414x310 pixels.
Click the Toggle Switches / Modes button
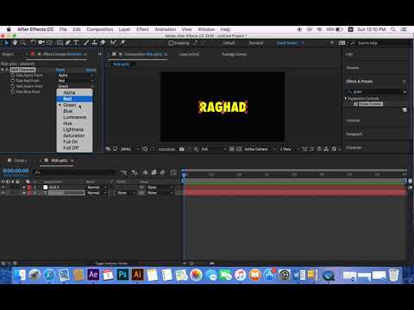point(111,263)
